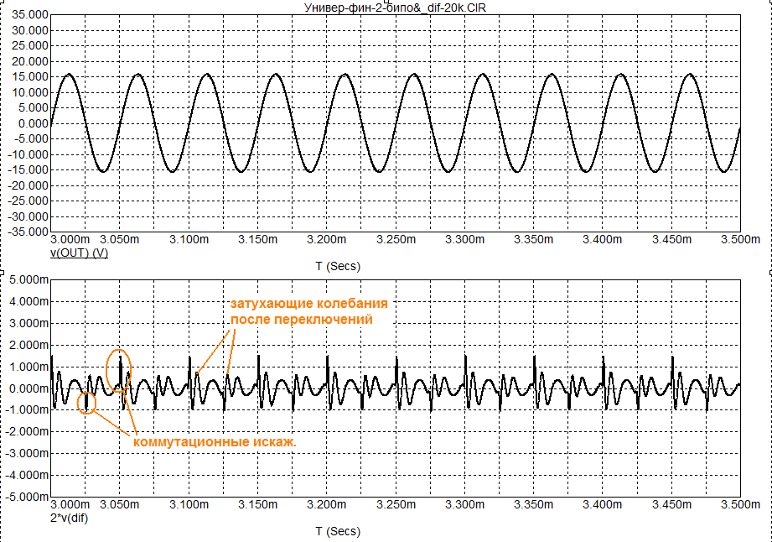The width and height of the screenshot is (772, 542).
Task: Click 3.350m on the lower plot time axis
Action: (534, 504)
